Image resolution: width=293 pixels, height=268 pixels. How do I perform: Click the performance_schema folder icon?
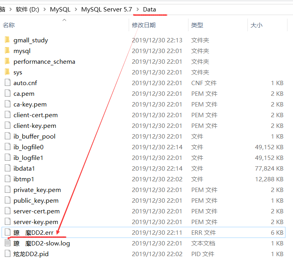7,61
